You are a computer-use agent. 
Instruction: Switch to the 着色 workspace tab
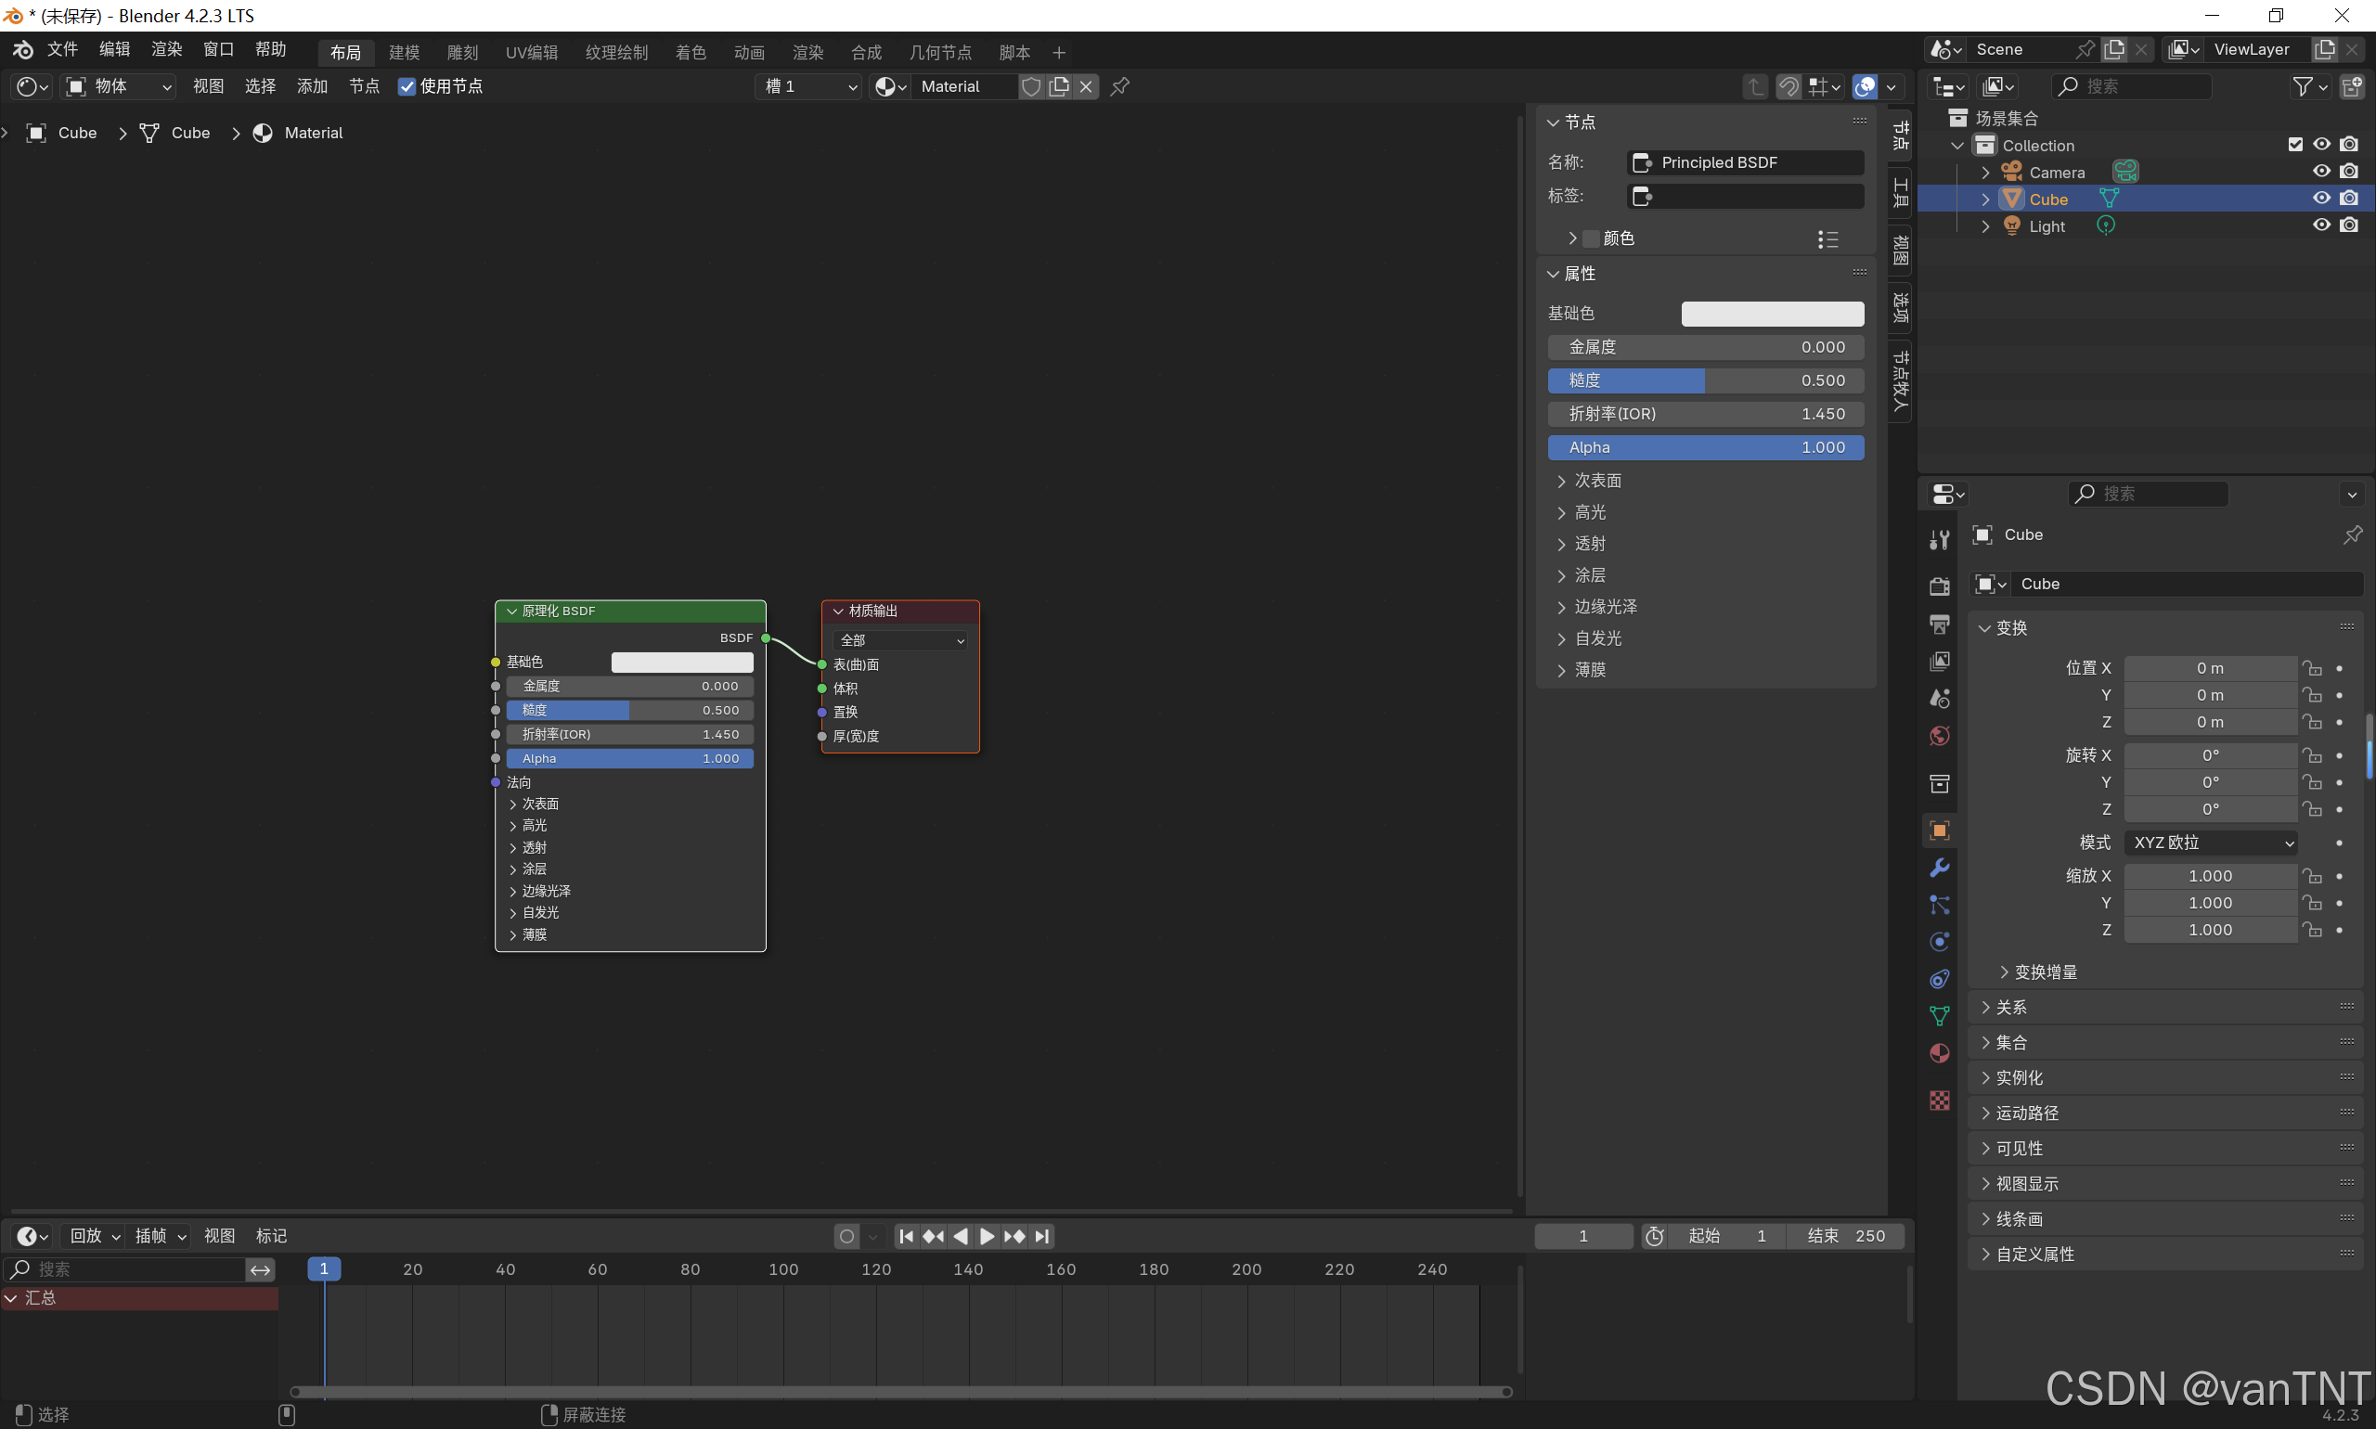[691, 52]
